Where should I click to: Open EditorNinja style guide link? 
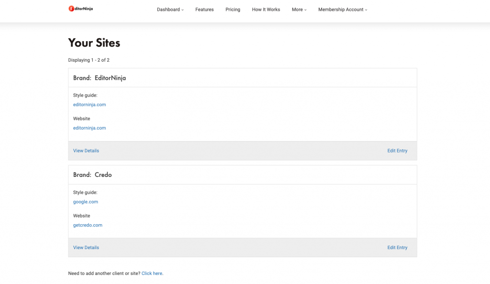click(x=89, y=105)
